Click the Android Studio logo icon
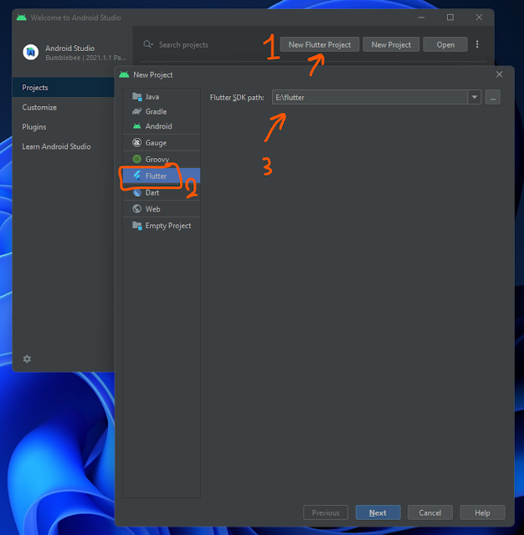This screenshot has width=524, height=535. [x=31, y=52]
